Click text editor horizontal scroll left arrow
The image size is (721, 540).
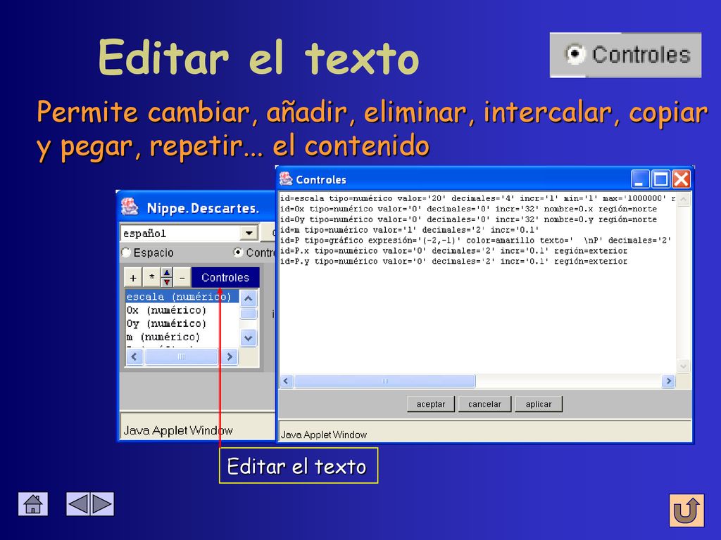(287, 381)
